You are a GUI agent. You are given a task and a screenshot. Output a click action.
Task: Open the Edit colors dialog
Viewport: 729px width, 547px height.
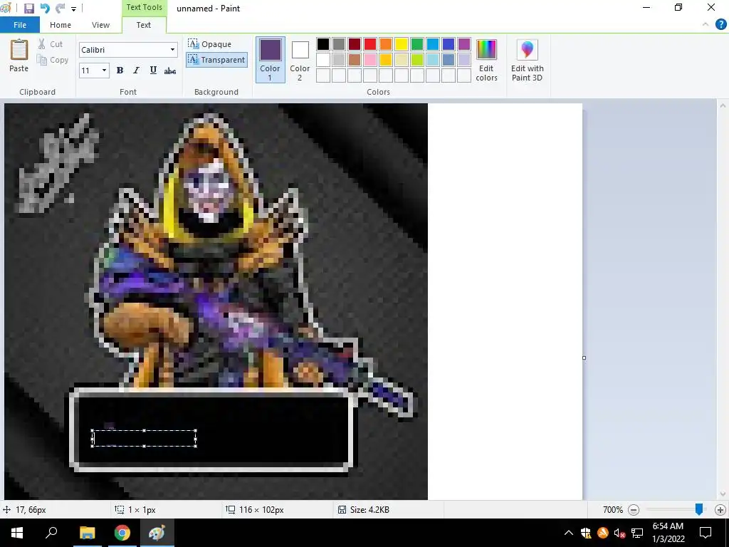pyautogui.click(x=486, y=60)
